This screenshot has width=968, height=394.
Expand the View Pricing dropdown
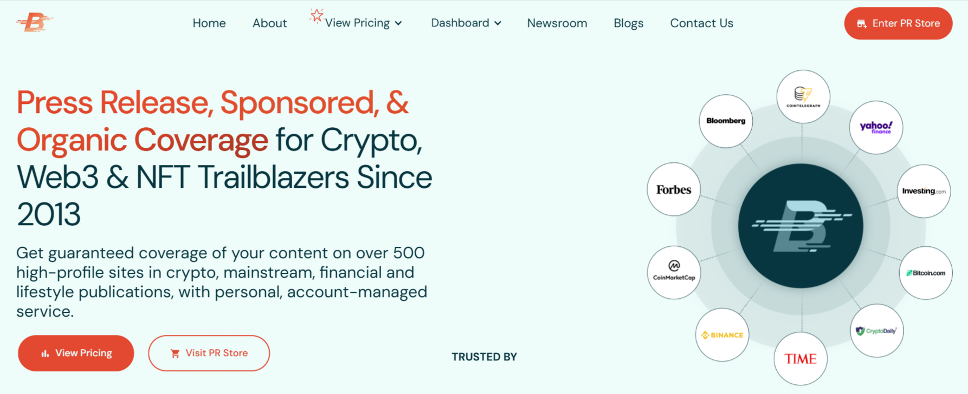[357, 23]
